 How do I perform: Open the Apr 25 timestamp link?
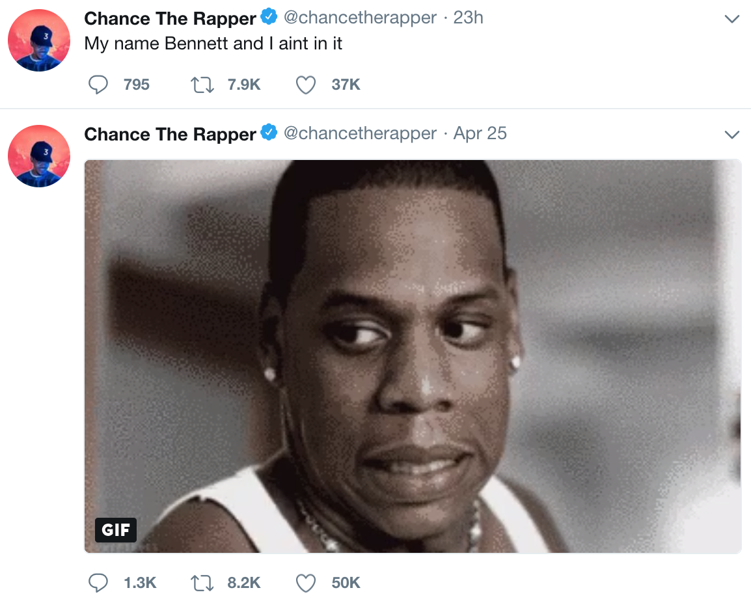click(480, 133)
